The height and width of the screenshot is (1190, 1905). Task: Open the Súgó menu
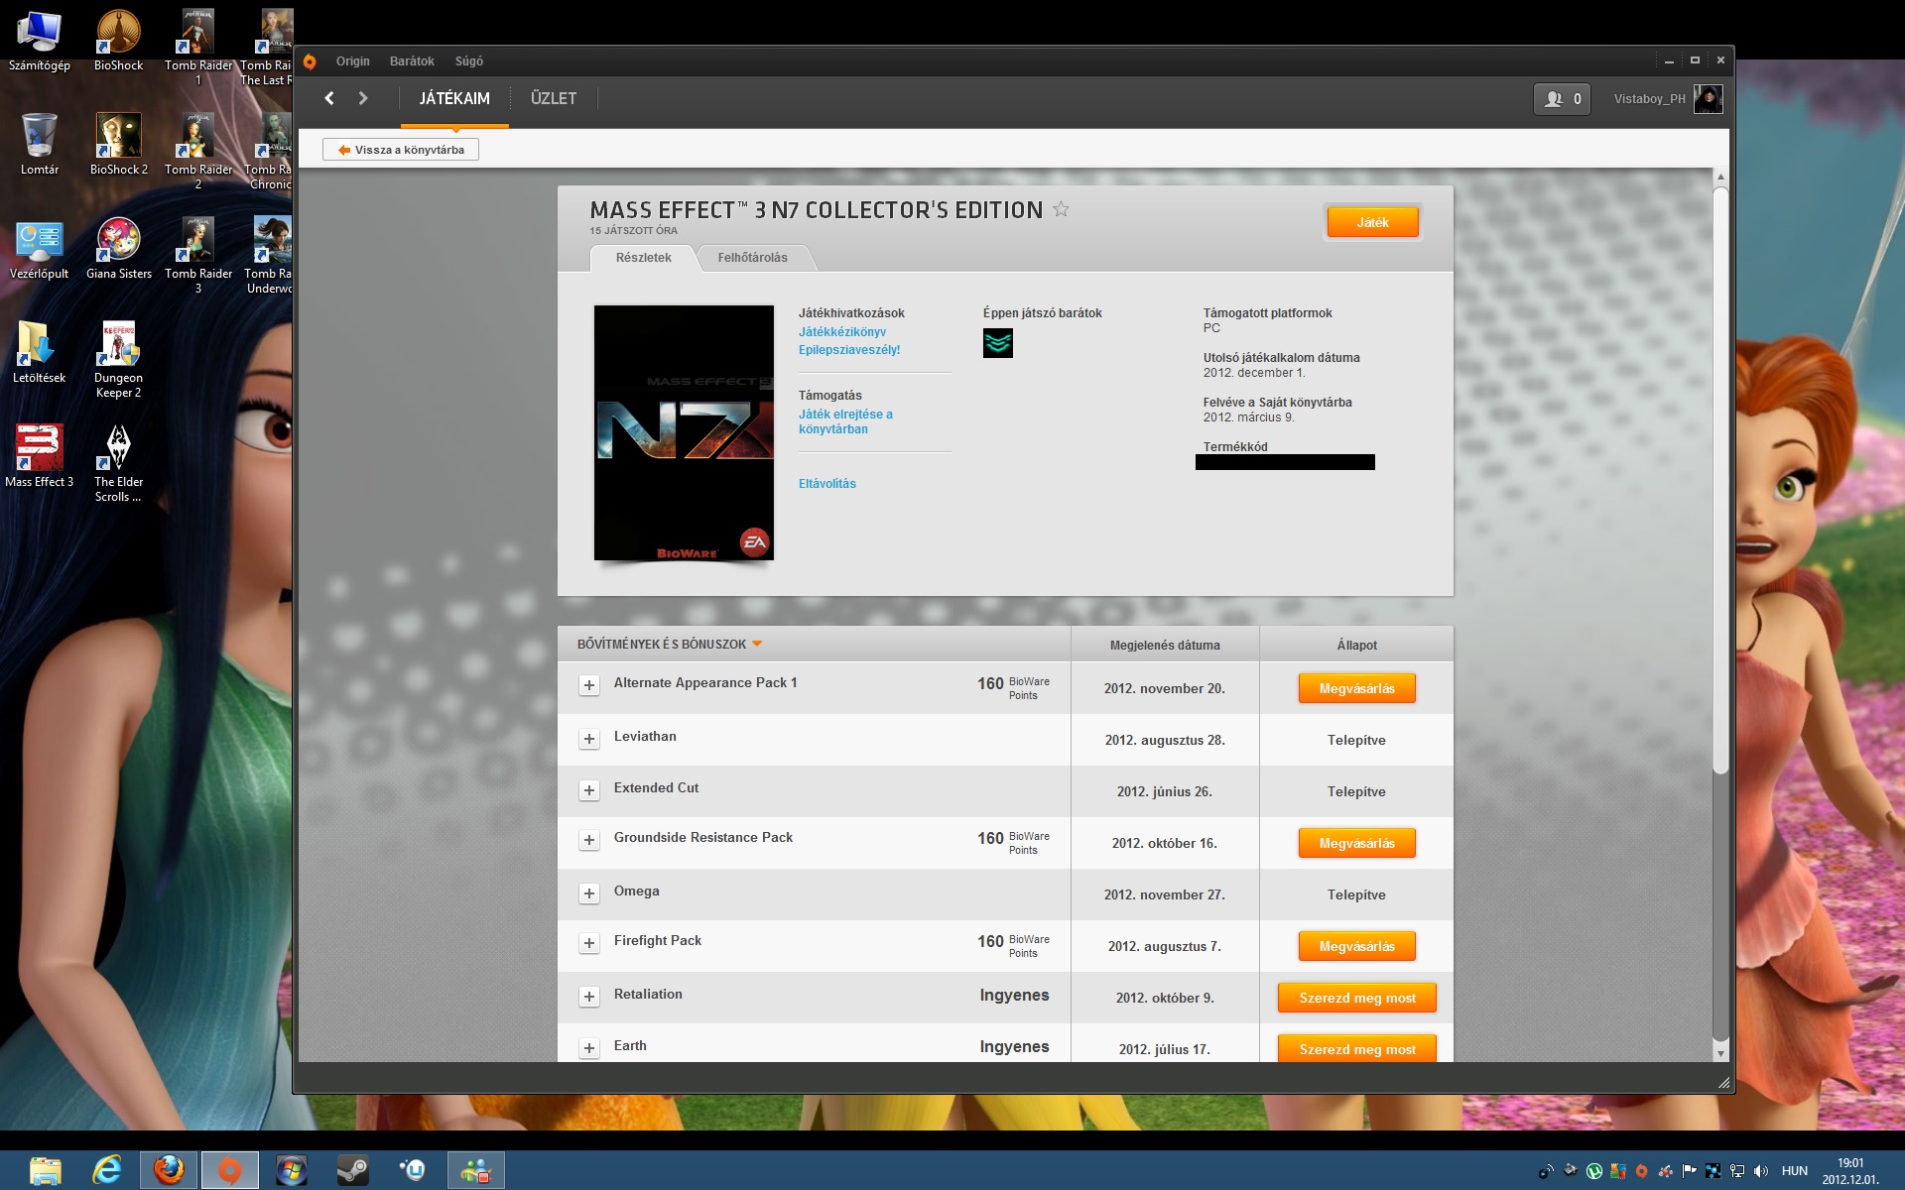tap(468, 61)
